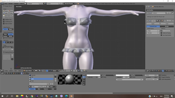Image resolution: width=175 pixels, height=98 pixels.
Task: Delete the Subsurf modifier with X
Action: pyautogui.click(x=173, y=21)
